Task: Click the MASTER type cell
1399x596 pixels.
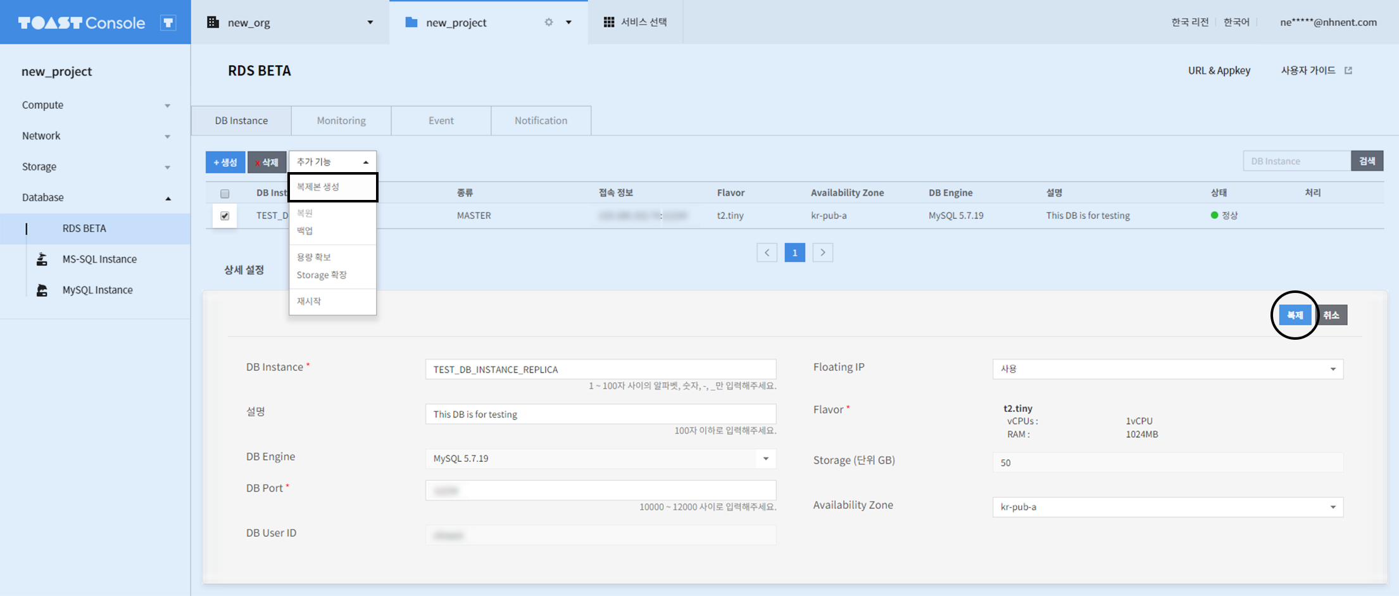Action: point(474,216)
